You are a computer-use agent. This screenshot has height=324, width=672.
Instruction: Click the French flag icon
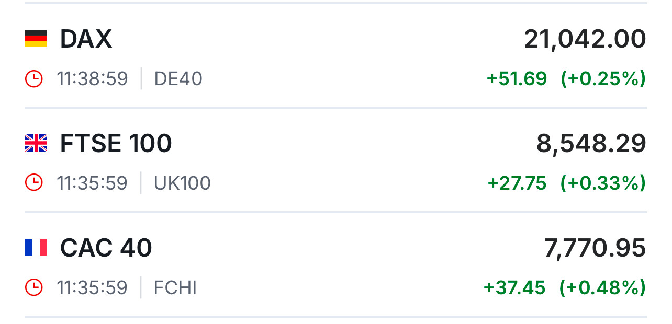tap(36, 248)
